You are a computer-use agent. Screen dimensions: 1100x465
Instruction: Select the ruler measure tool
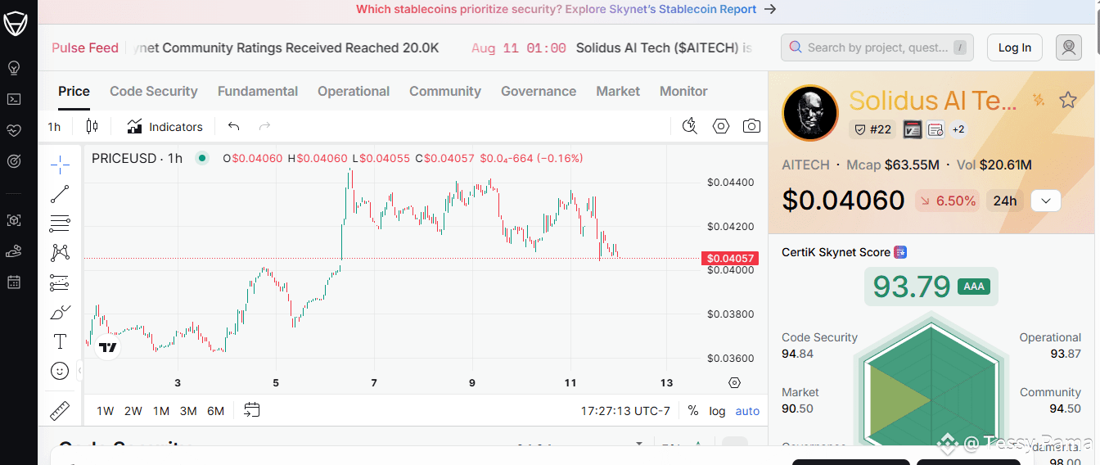click(60, 411)
